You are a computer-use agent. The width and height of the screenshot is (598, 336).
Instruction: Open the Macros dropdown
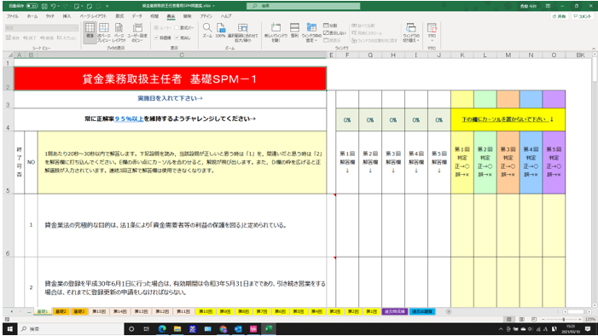click(x=432, y=32)
